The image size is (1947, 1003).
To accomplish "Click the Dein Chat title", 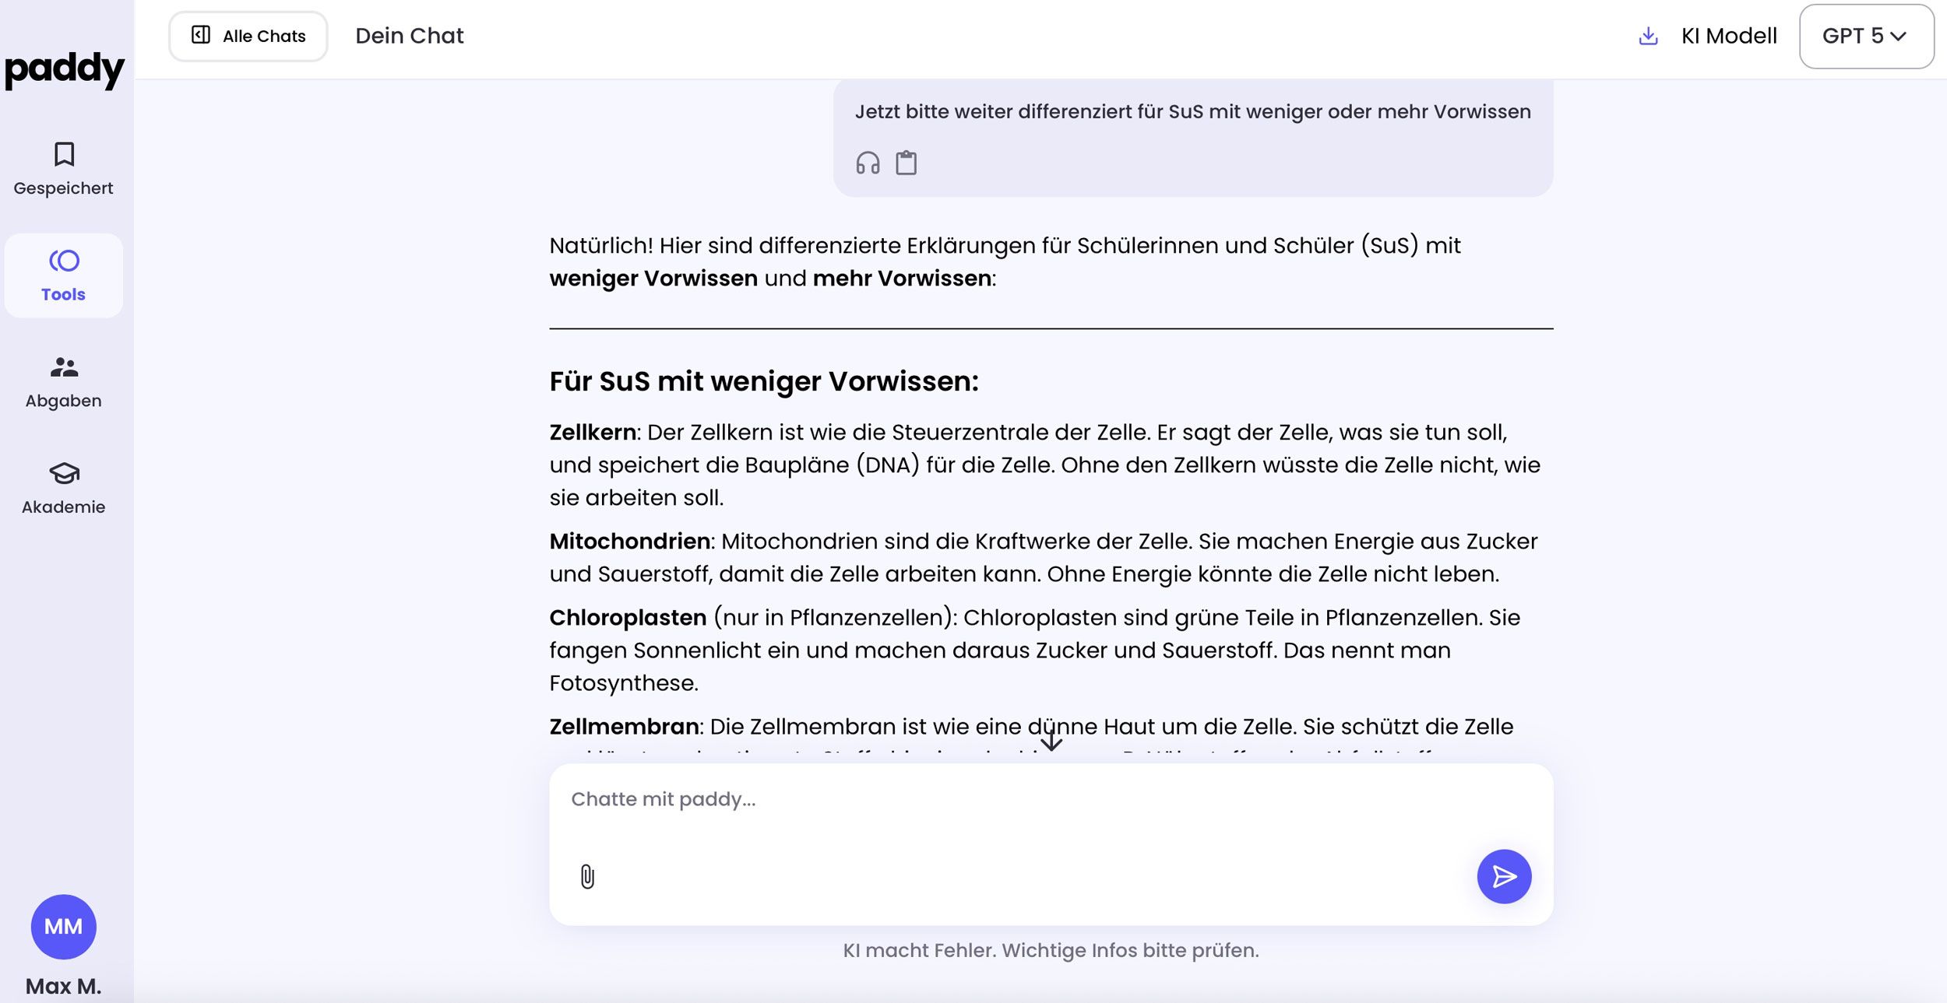I will [410, 36].
